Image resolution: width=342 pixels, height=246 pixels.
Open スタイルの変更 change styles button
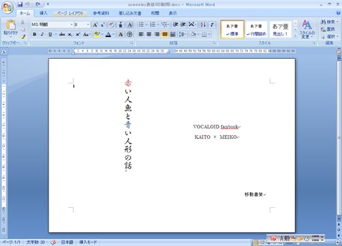tap(307, 29)
